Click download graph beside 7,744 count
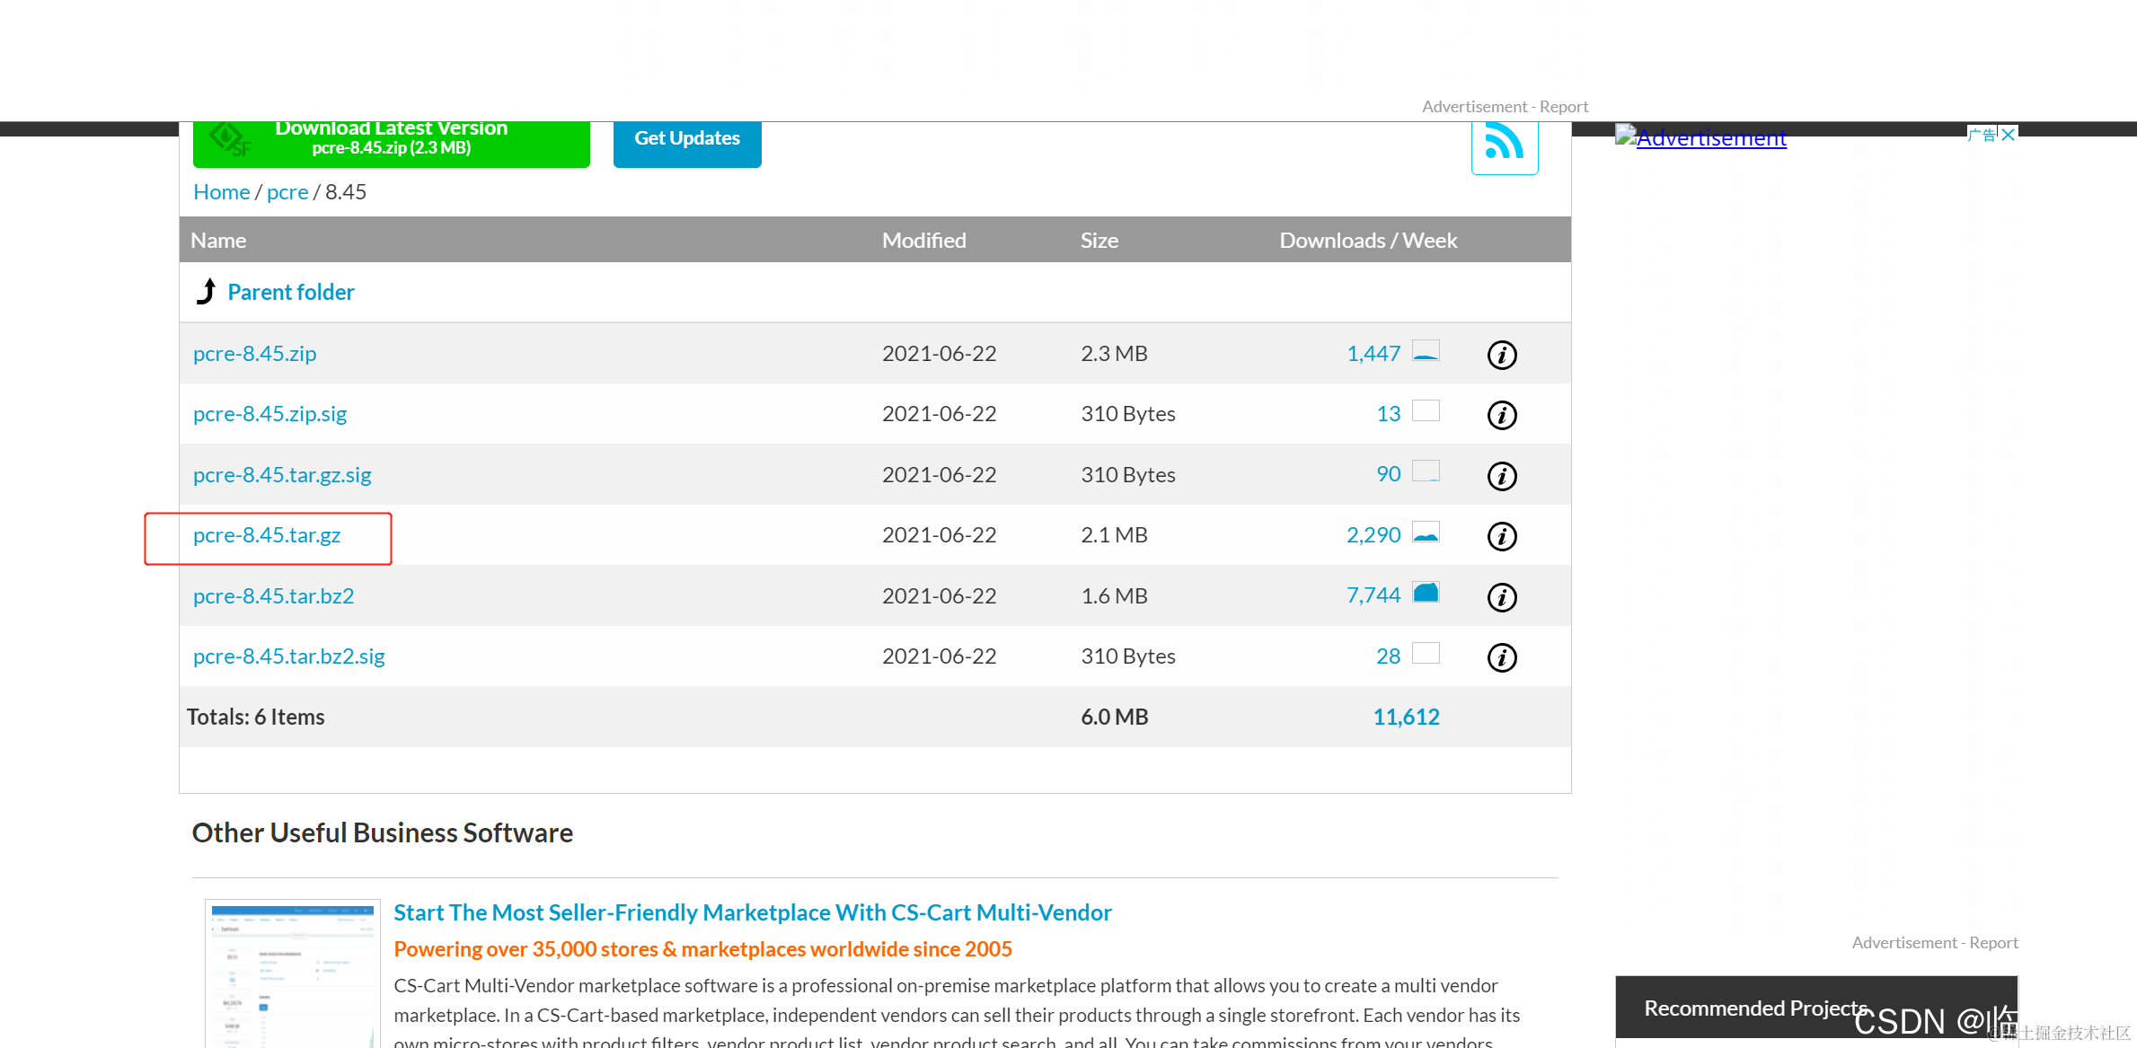 point(1426,593)
